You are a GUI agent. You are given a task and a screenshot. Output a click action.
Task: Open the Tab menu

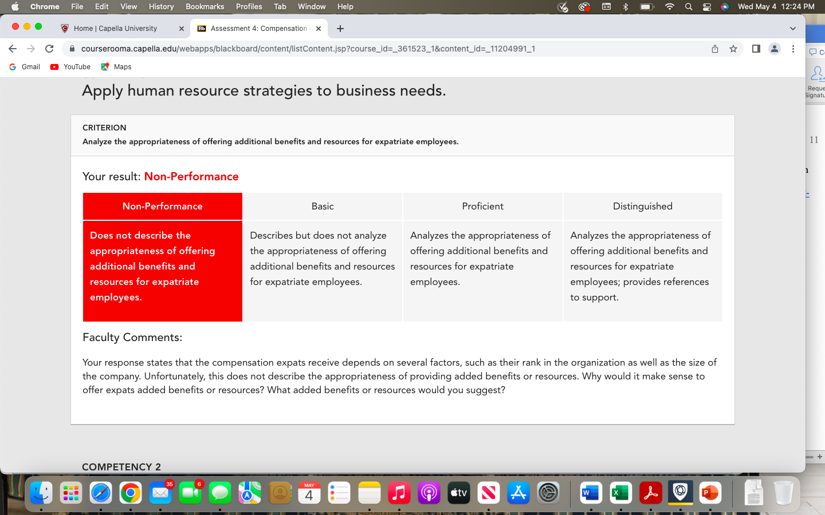pos(280,6)
